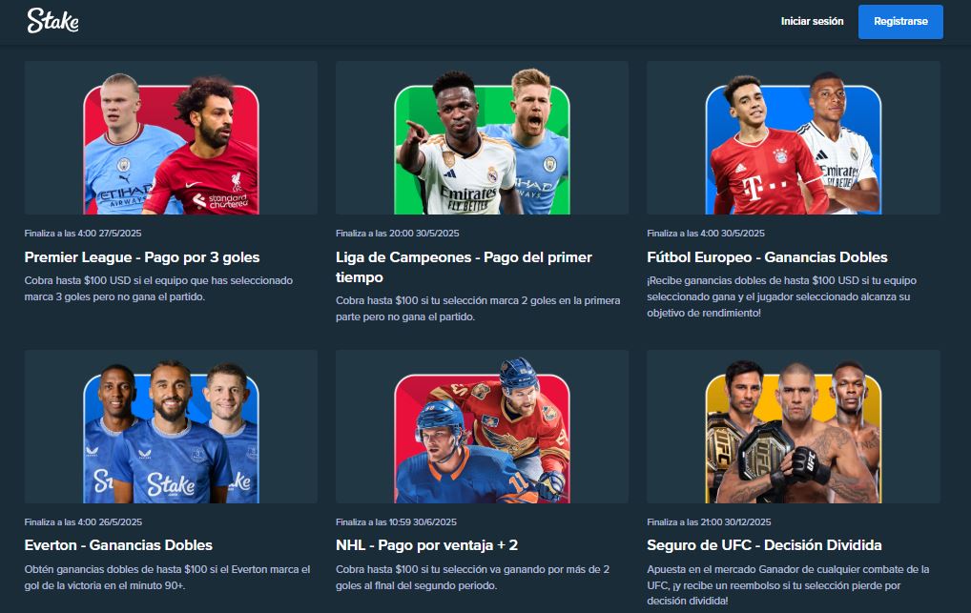
Task: Open the Premier League promo image
Action: pyautogui.click(x=171, y=137)
